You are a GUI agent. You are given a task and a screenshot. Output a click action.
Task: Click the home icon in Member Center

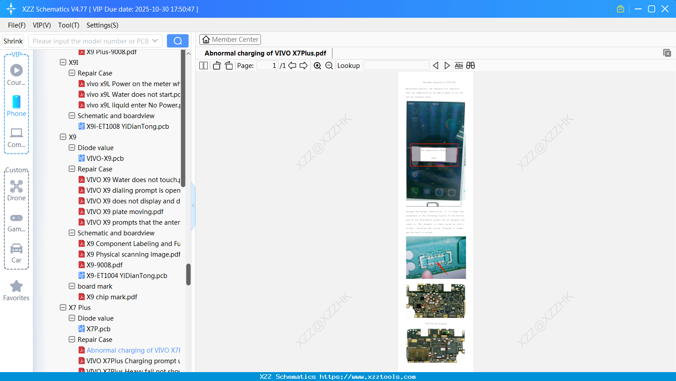206,40
